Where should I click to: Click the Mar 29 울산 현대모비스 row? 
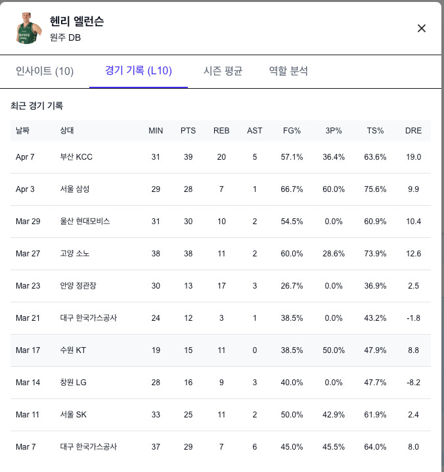click(221, 222)
